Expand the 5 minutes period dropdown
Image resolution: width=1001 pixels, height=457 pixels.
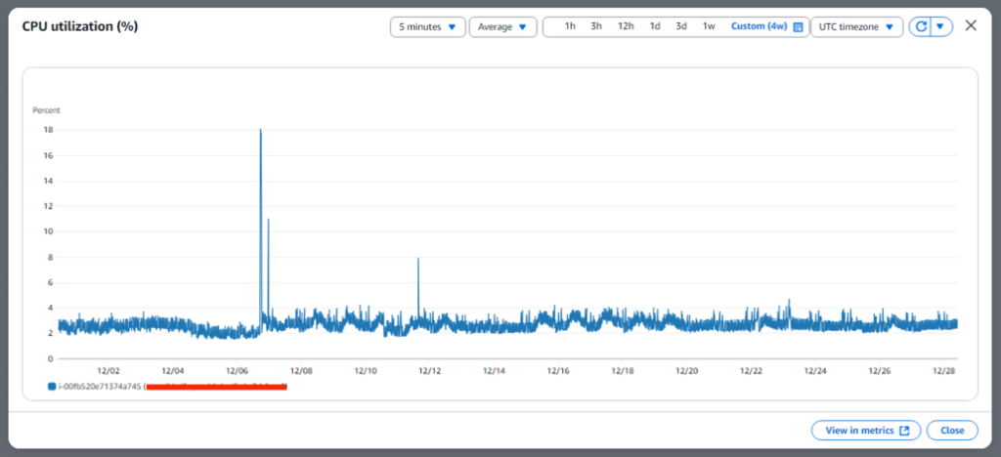pyautogui.click(x=427, y=27)
